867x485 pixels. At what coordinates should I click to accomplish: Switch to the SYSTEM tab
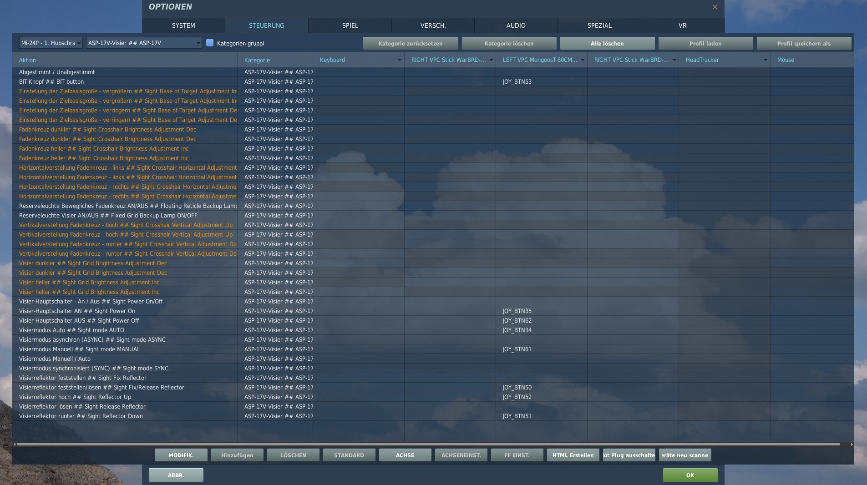pyautogui.click(x=183, y=25)
